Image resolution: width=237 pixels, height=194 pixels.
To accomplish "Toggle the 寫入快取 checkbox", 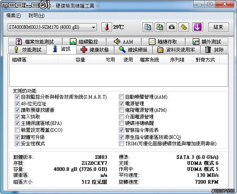I will coord(17,117).
